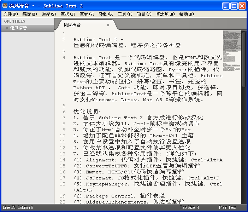Click the line about 字体大小设为11
The image size is (248, 212).
click(x=136, y=124)
